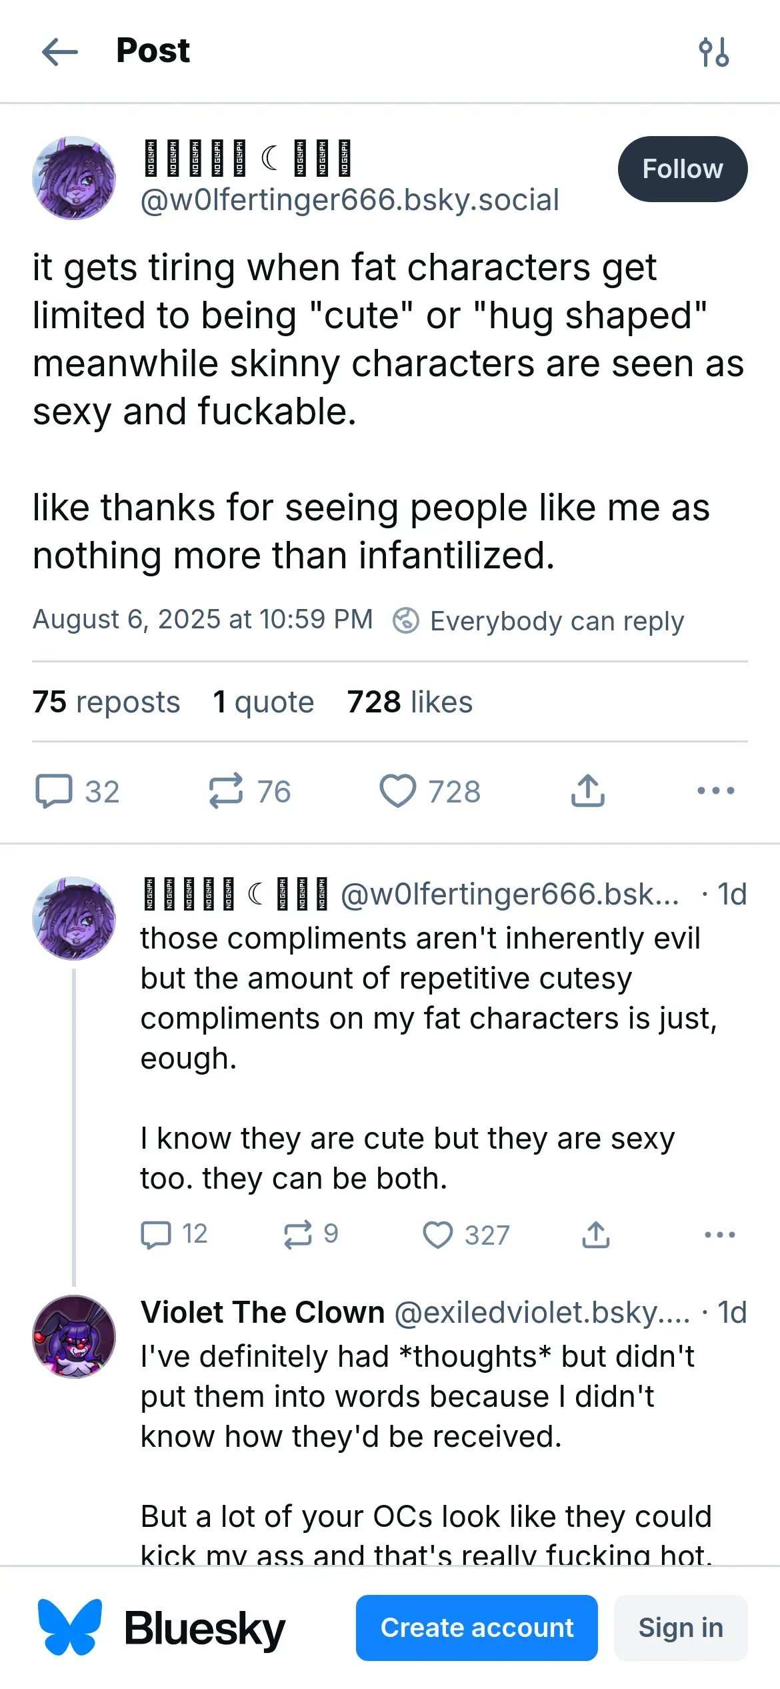Repost the main post

(226, 791)
